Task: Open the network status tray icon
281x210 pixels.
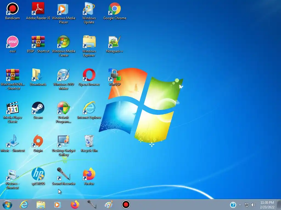Action: (247, 205)
